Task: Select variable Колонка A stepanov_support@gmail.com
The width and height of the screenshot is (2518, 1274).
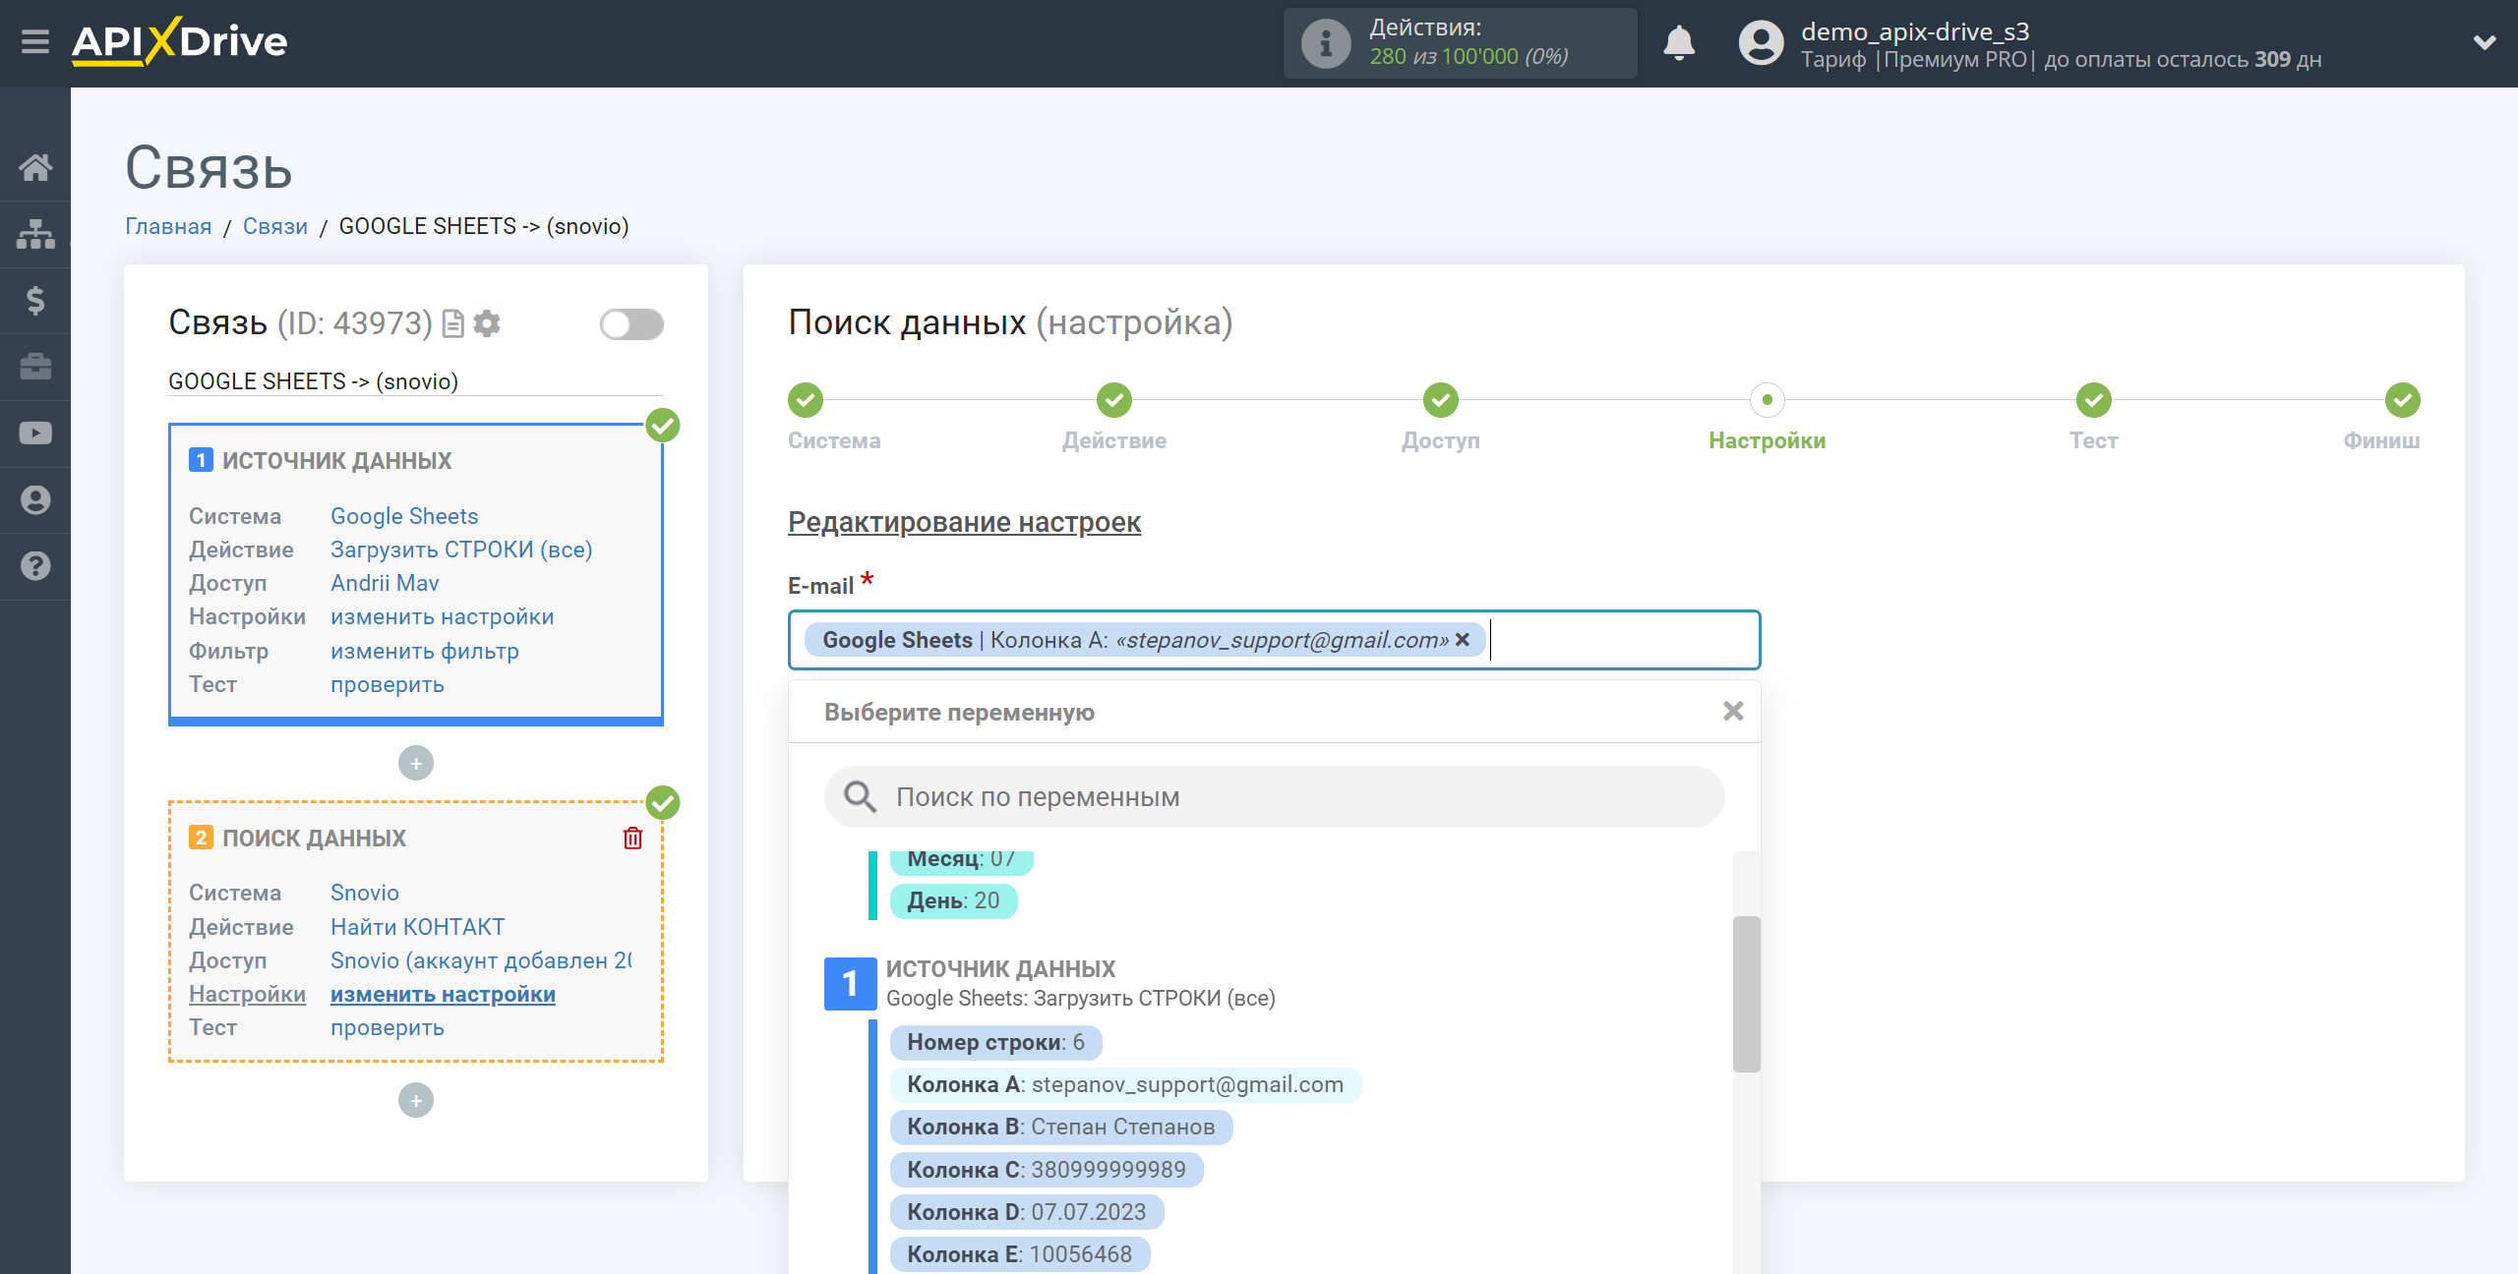Action: (x=1125, y=1084)
